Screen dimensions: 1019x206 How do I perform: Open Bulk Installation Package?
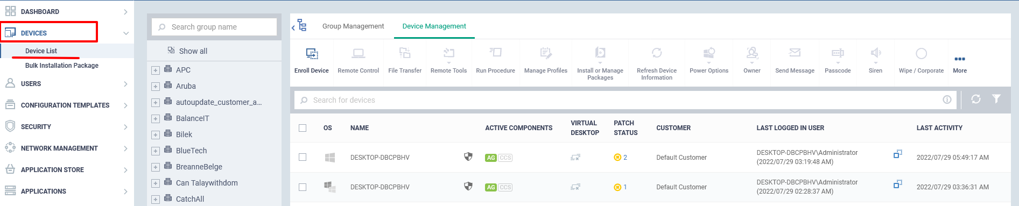pos(62,65)
